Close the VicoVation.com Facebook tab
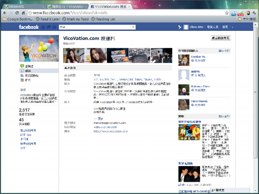 pyautogui.click(x=129, y=6)
